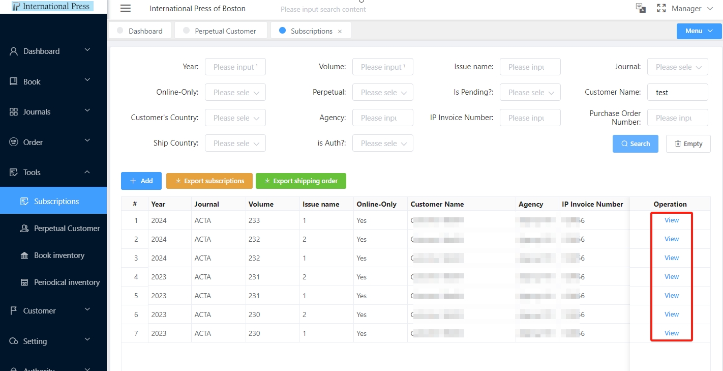Click the International Press logo
Screen dimensions: 723x371
coord(52,7)
